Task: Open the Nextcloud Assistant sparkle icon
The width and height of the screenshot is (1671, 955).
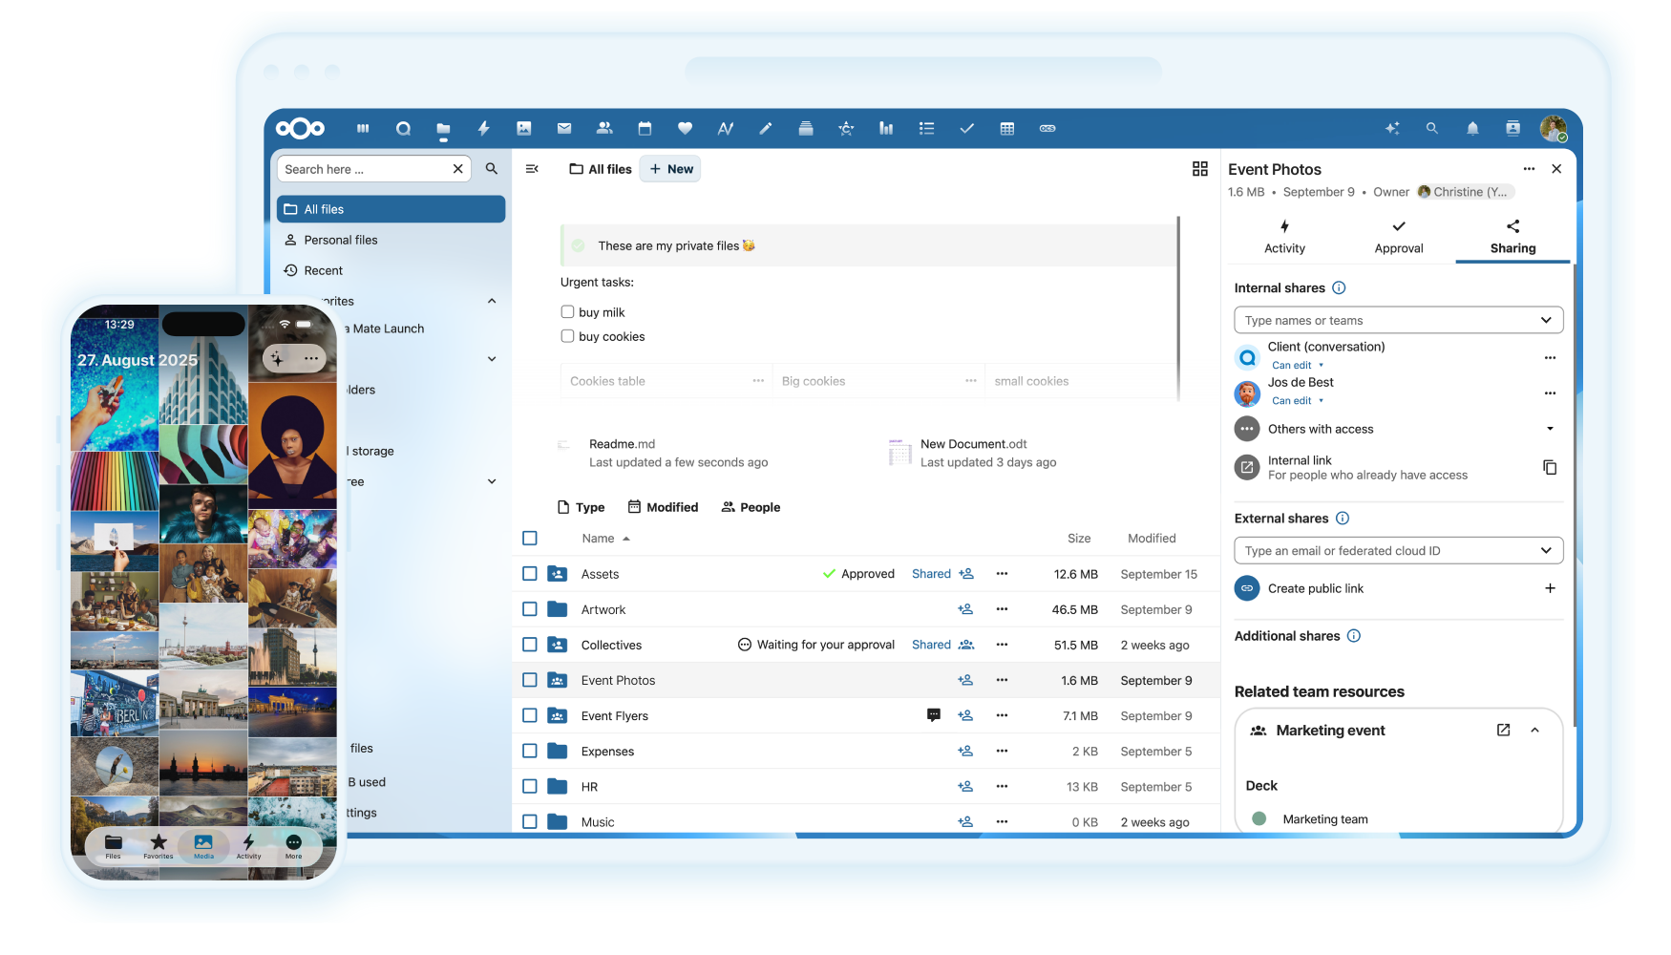Action: pyautogui.click(x=1392, y=128)
